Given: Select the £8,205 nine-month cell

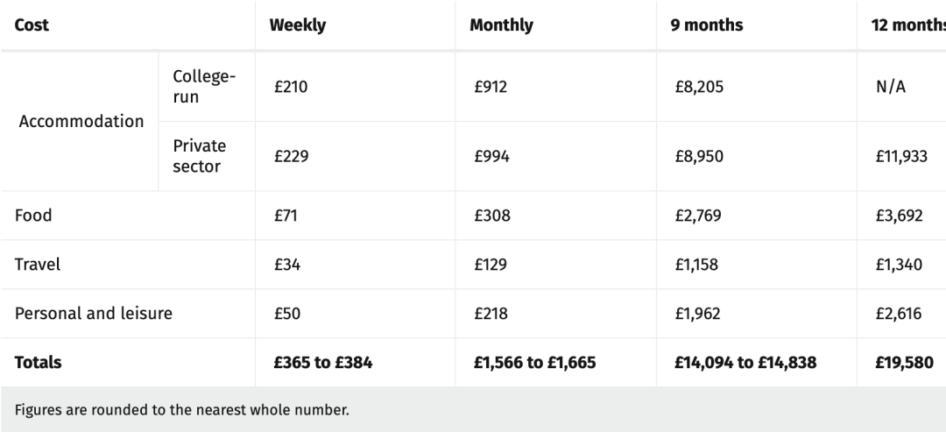Looking at the screenshot, I should (699, 87).
